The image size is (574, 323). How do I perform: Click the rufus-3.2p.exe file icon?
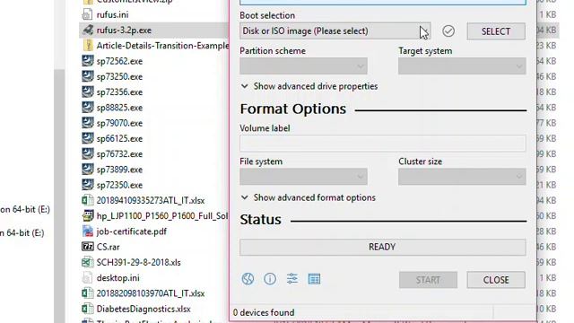[x=88, y=30]
